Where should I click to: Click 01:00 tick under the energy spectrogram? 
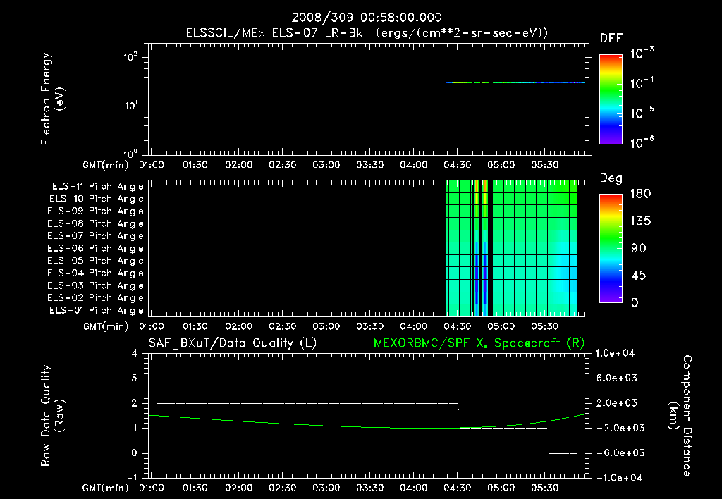pos(151,165)
